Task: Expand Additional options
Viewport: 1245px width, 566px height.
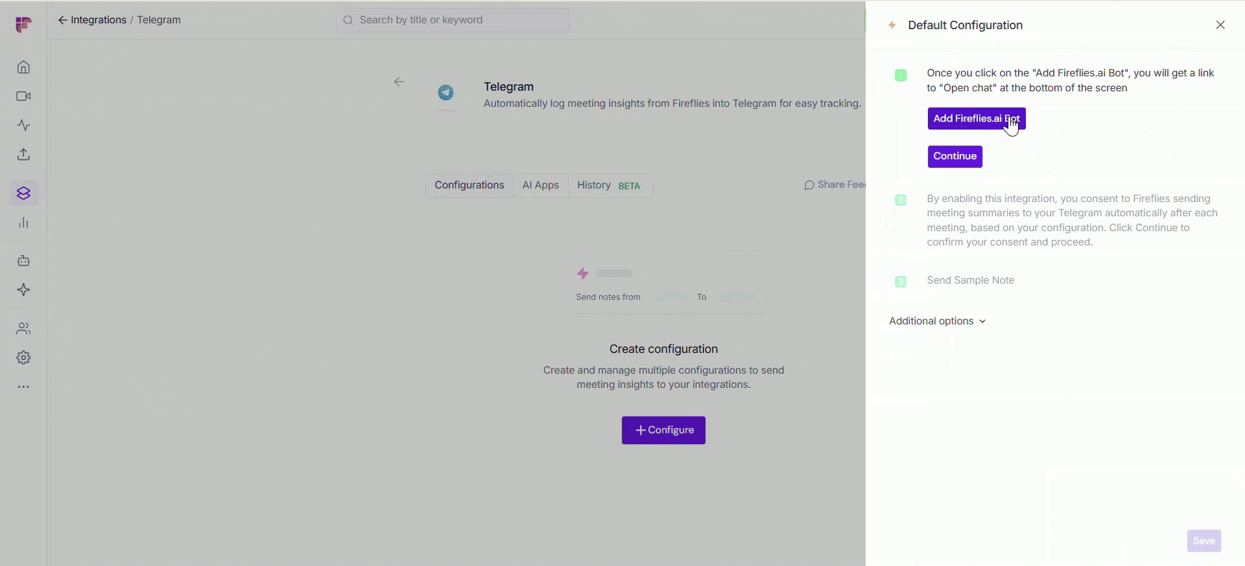Action: click(937, 321)
